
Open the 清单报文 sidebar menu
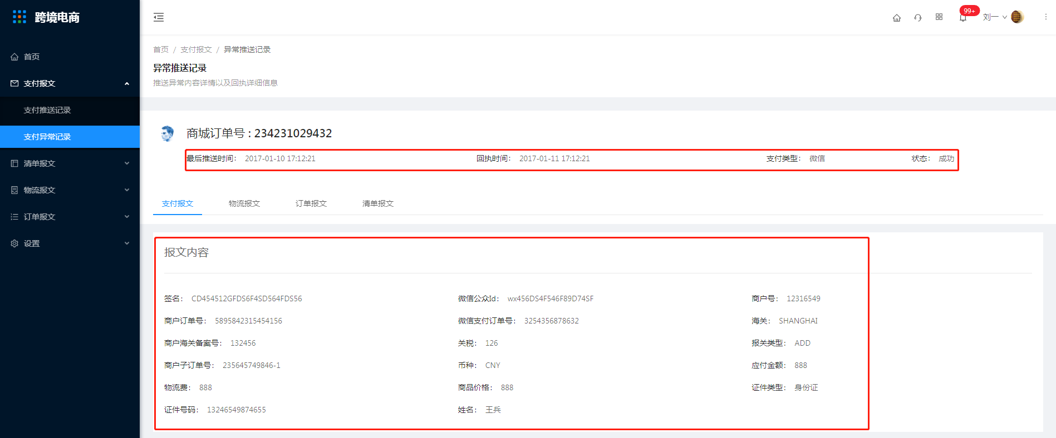pyautogui.click(x=70, y=163)
